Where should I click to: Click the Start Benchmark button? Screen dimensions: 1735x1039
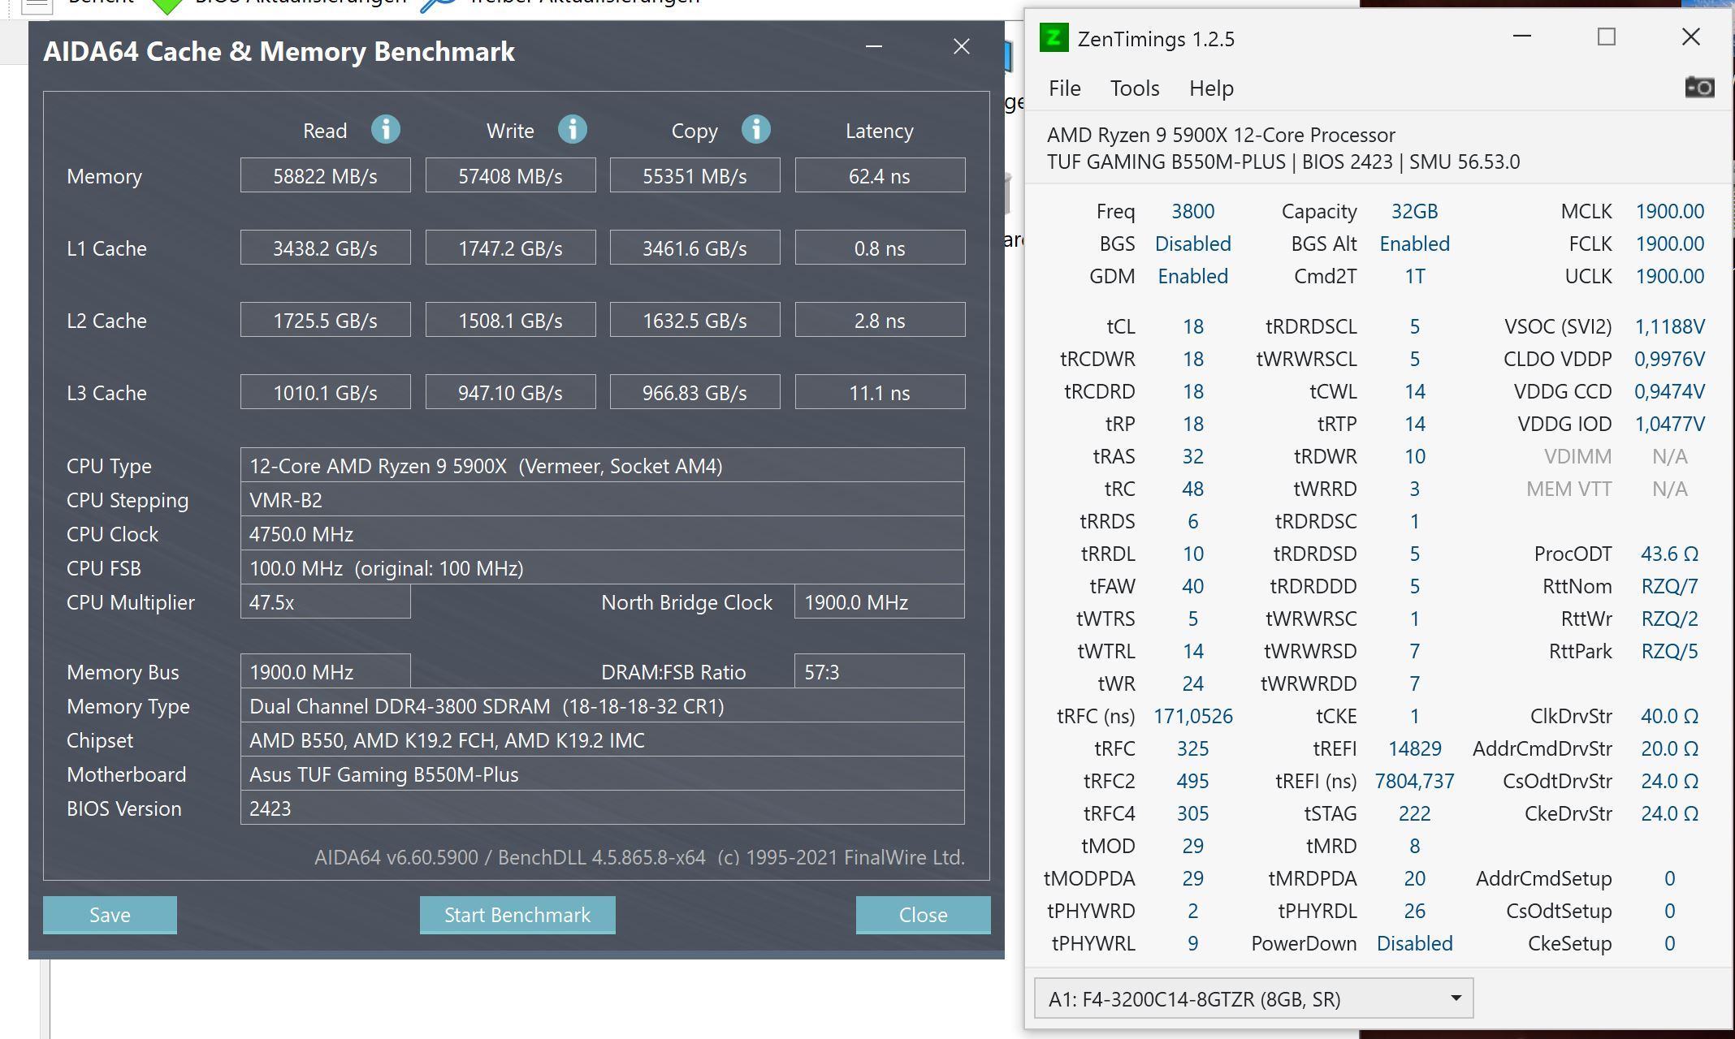point(517,915)
